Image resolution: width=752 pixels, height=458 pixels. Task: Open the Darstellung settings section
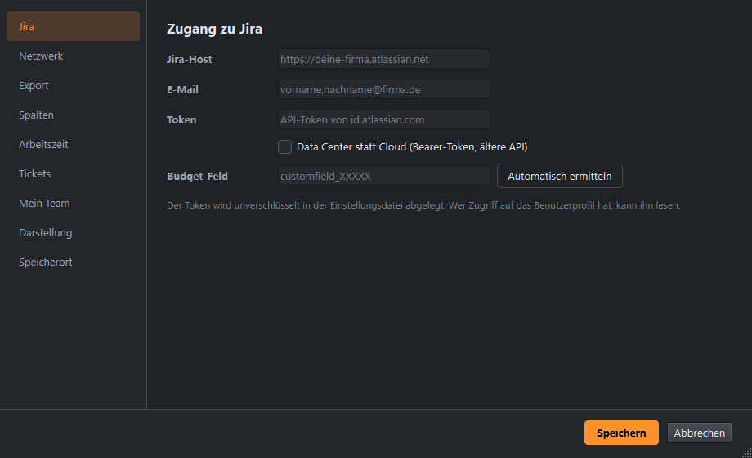(x=73, y=232)
